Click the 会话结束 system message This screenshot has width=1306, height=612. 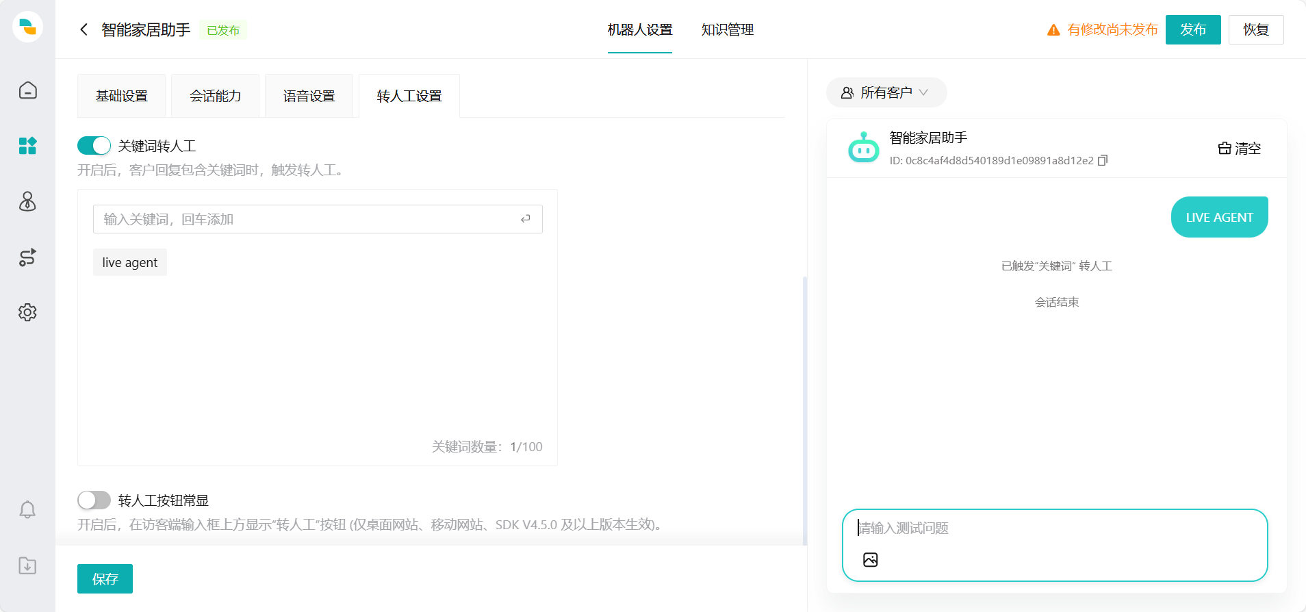click(1057, 302)
